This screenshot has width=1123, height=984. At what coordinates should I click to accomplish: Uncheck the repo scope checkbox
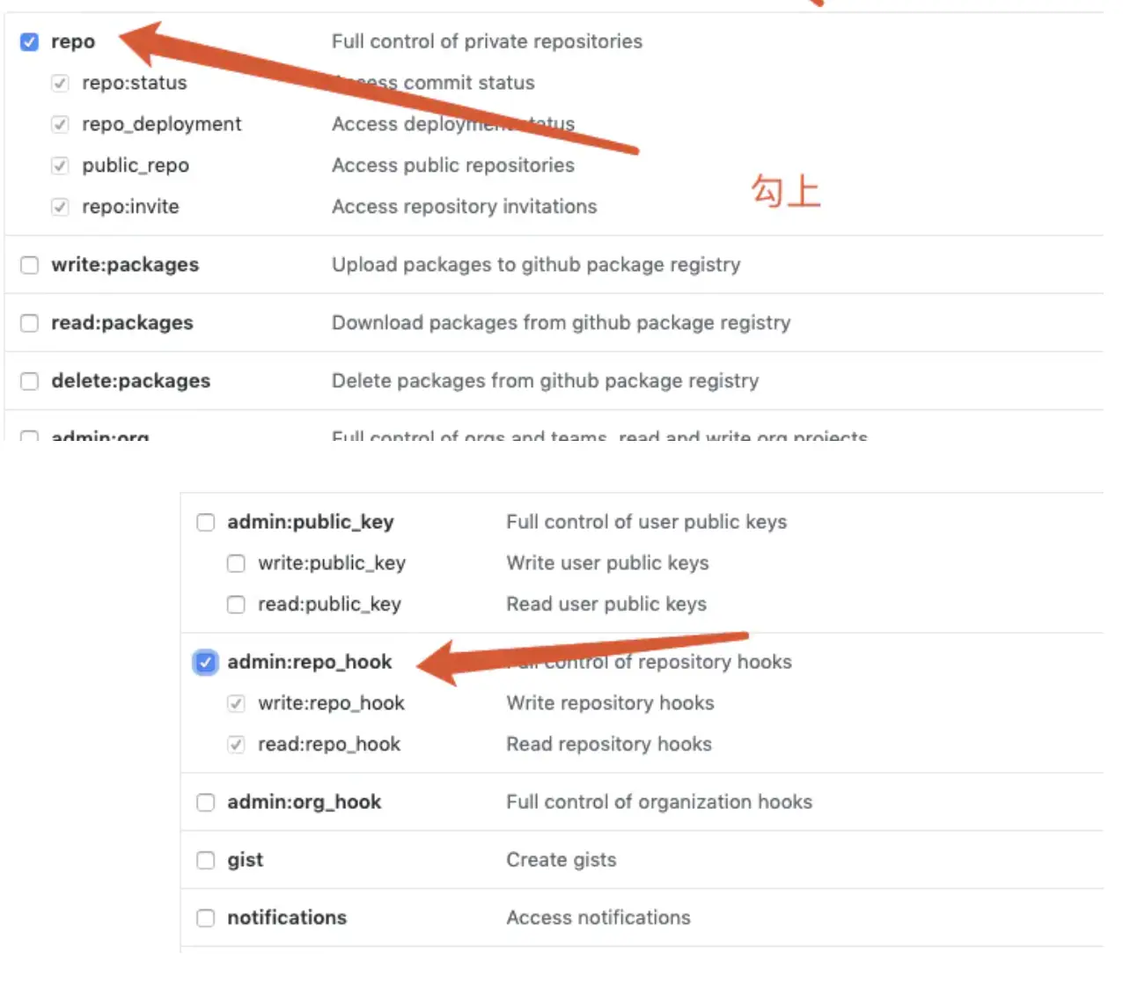coord(30,42)
